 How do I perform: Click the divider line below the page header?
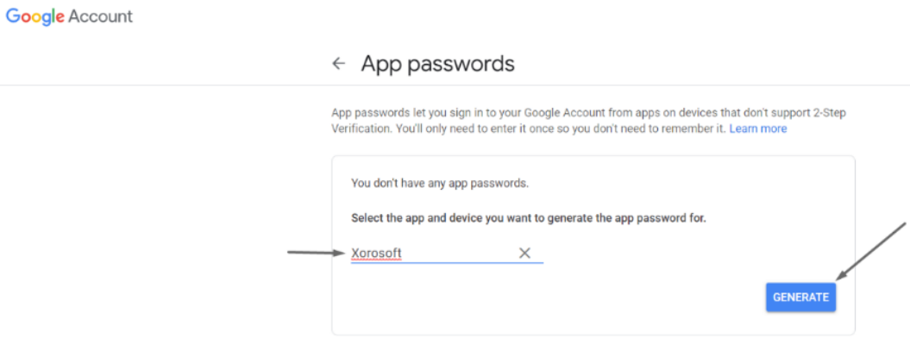[455, 85]
